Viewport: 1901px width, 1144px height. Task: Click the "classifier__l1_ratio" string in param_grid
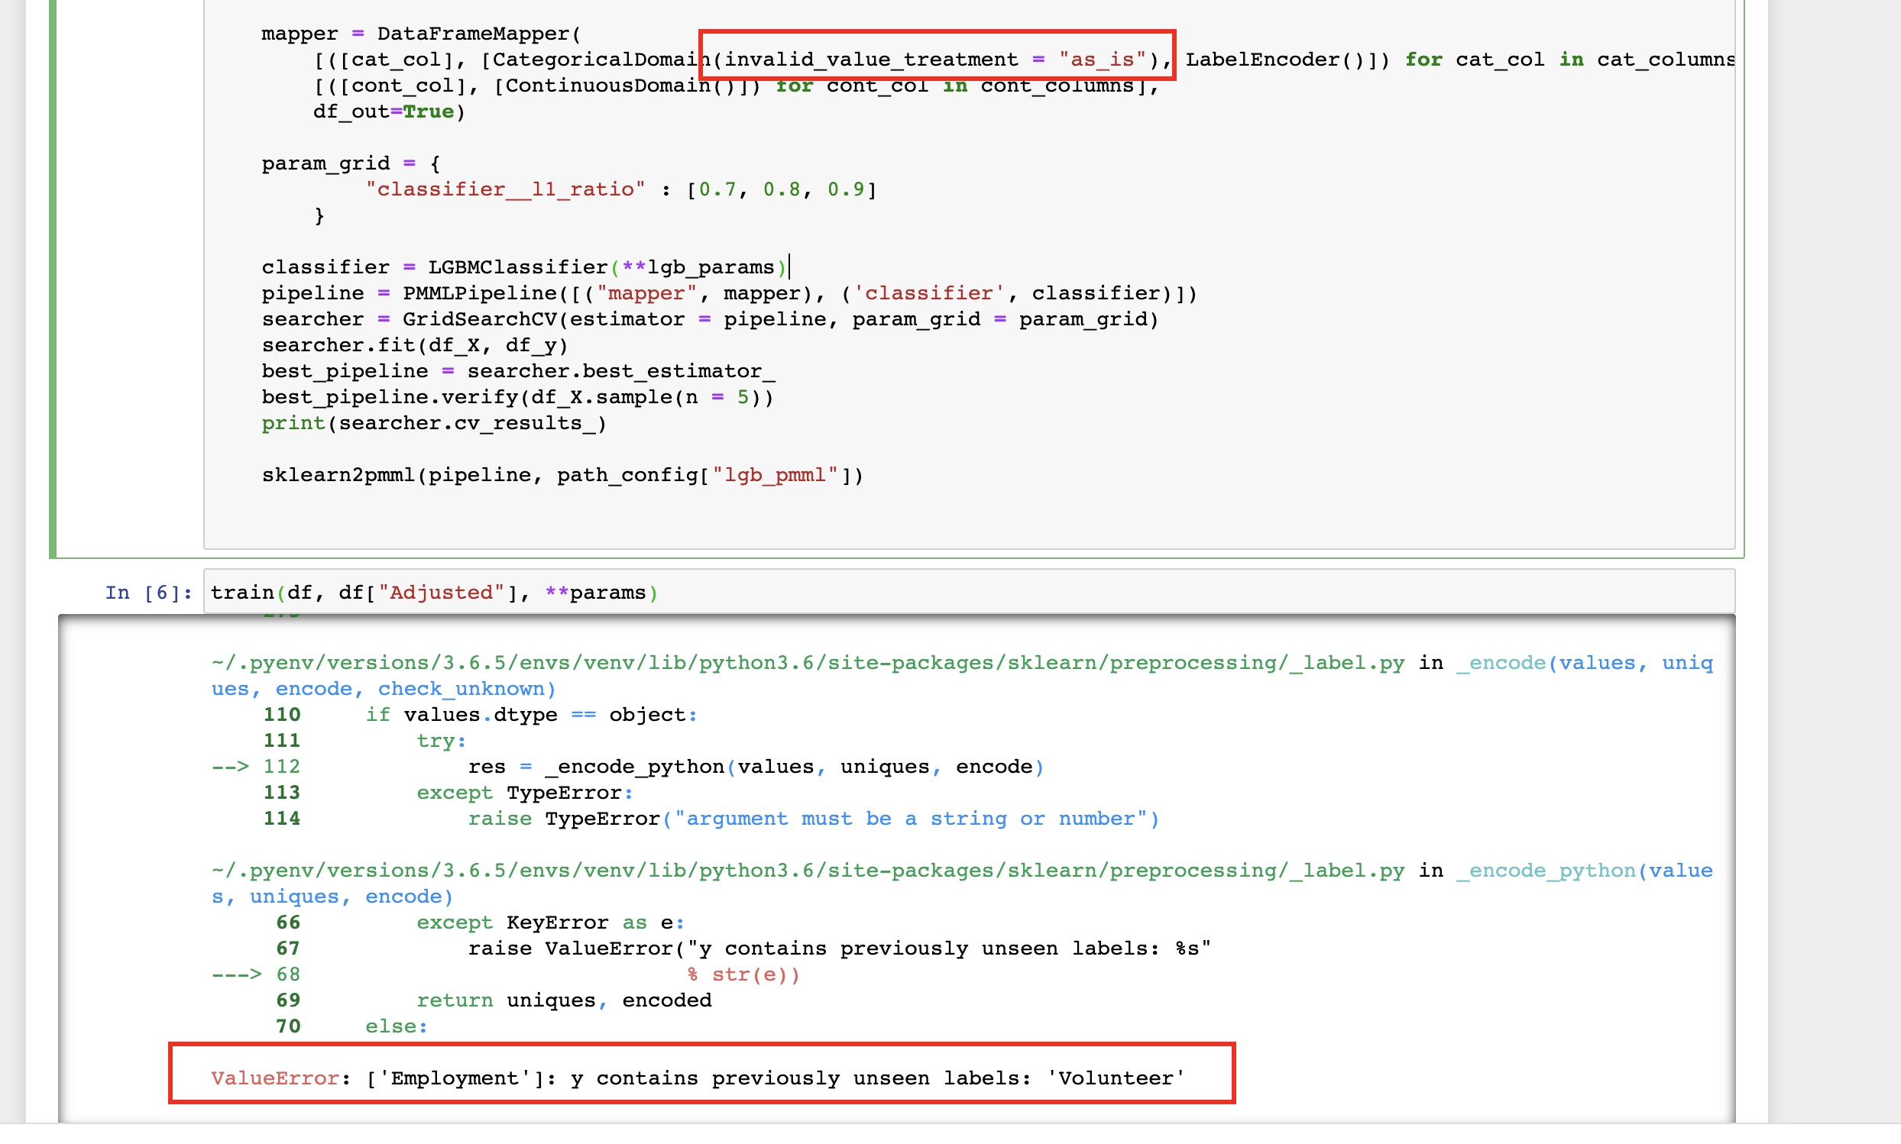[505, 189]
